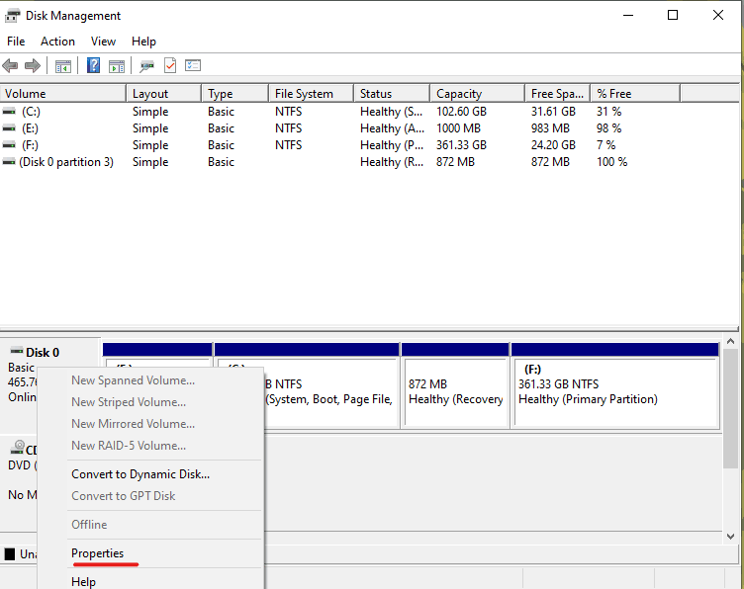Click the CD-ROM DVD drive icon
Viewport: 744px width, 589px height.
[18, 448]
